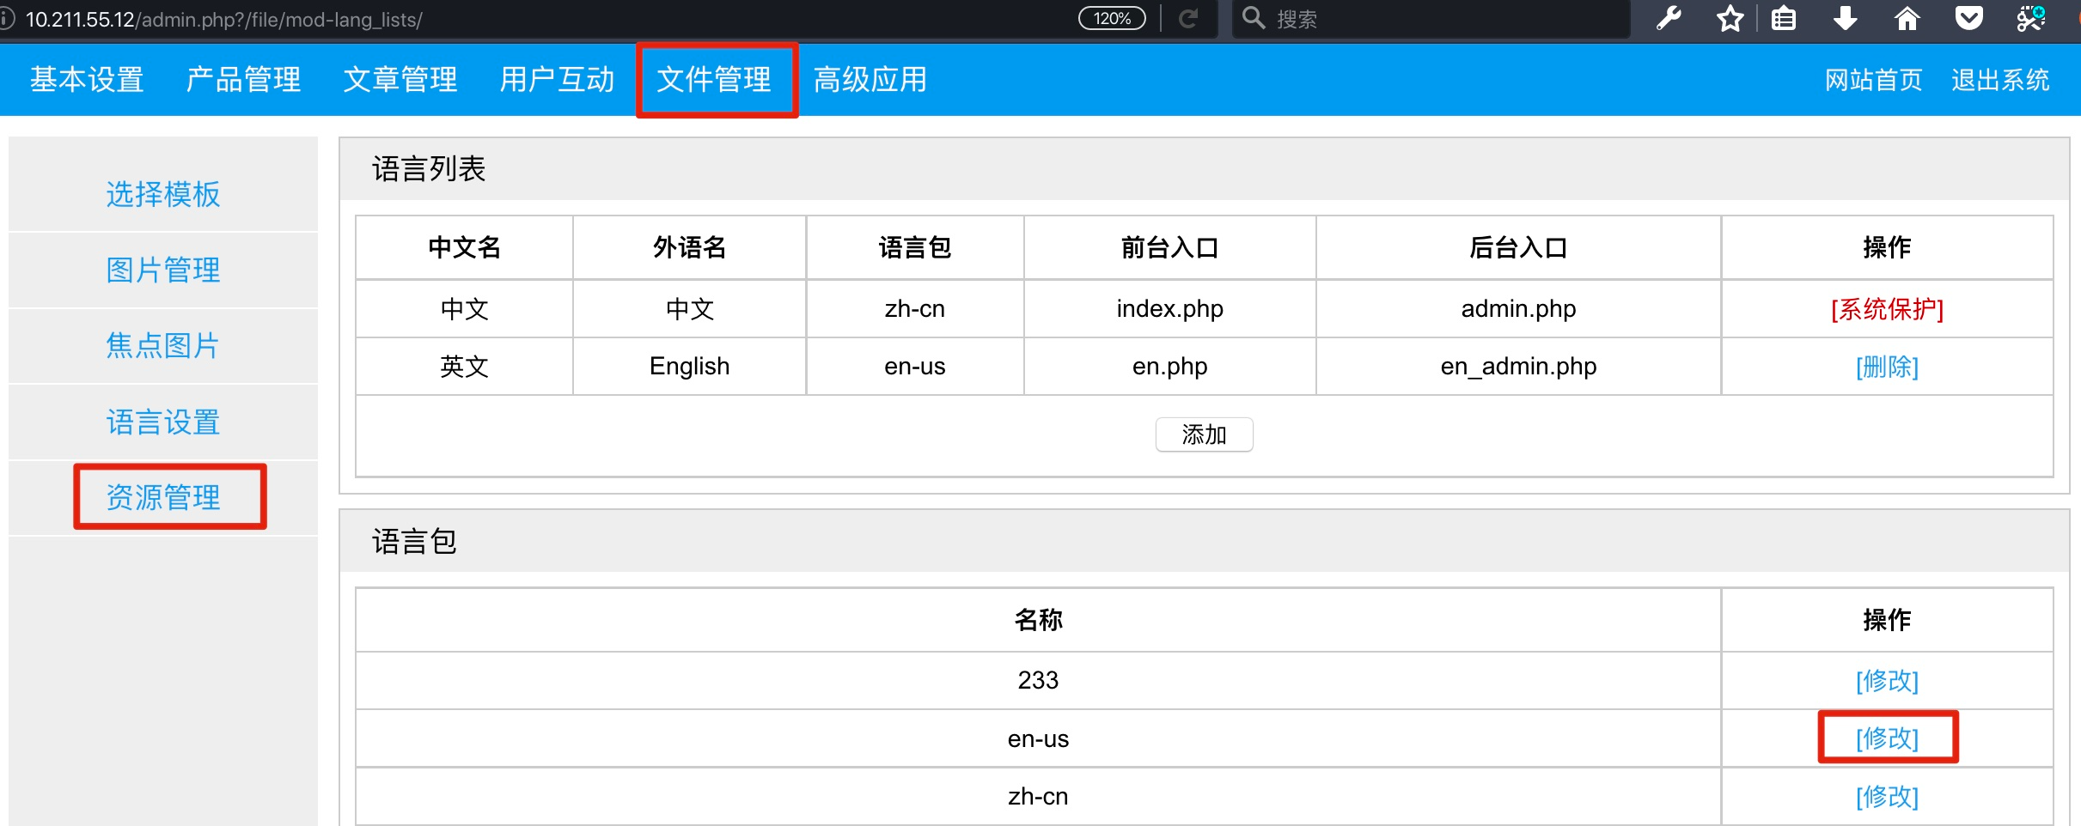
Task: Open 语言设置 in the sidebar
Action: 163,422
